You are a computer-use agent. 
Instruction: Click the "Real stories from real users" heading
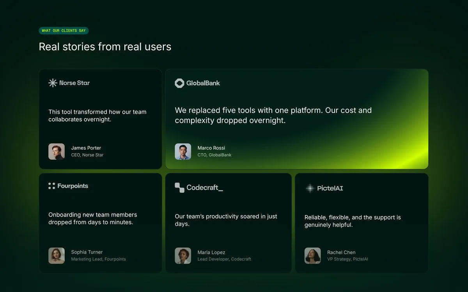click(105, 47)
